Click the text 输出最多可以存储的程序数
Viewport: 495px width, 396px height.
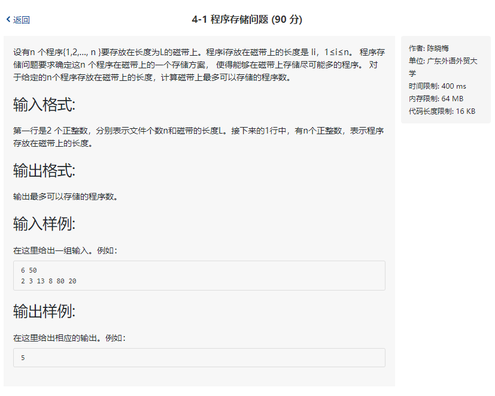coord(65,197)
